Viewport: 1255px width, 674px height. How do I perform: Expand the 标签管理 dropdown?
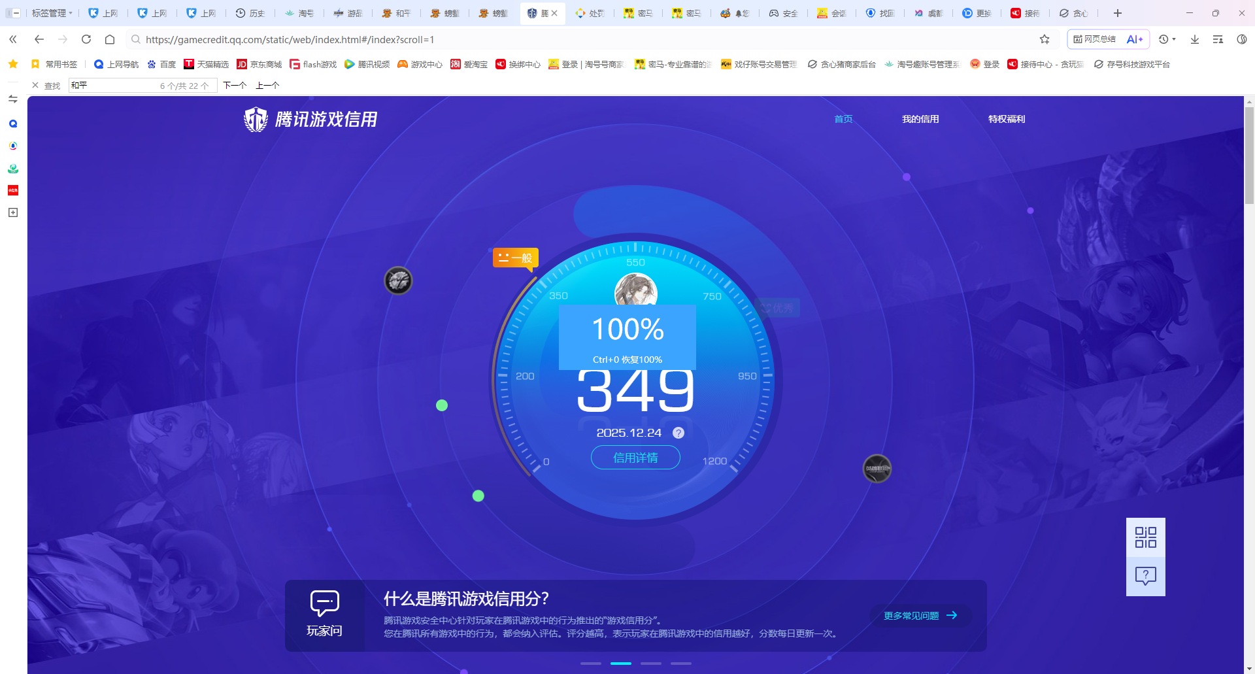[x=52, y=12]
